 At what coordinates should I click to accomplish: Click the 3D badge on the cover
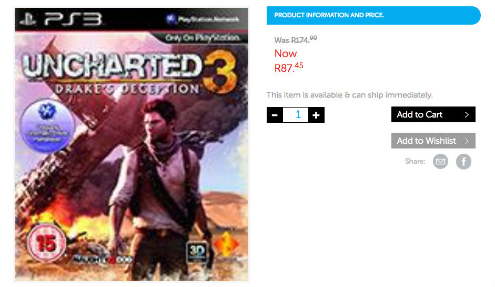point(197,251)
